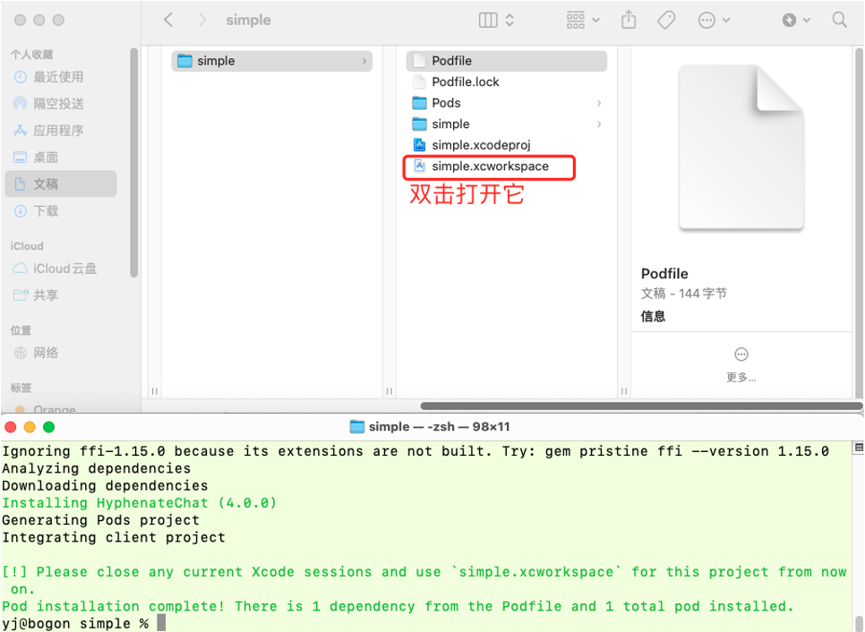Viewport: 865px width, 632px height.
Task: Open 应用程序 in the sidebar
Action: coord(58,131)
